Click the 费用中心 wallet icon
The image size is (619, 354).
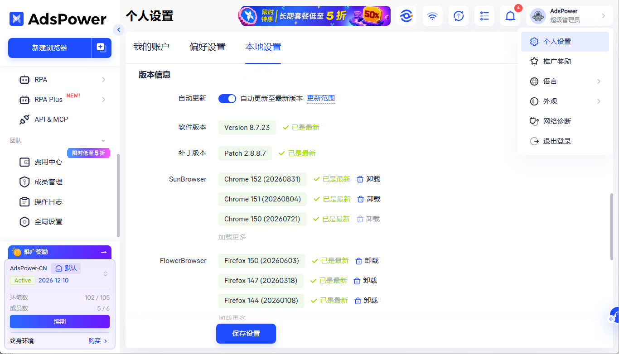[x=24, y=162]
